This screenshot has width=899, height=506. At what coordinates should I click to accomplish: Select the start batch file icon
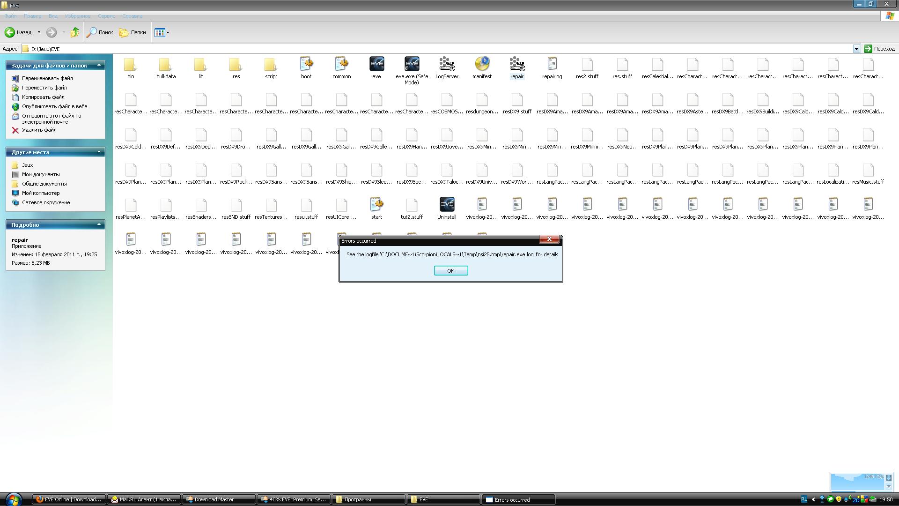376,205
